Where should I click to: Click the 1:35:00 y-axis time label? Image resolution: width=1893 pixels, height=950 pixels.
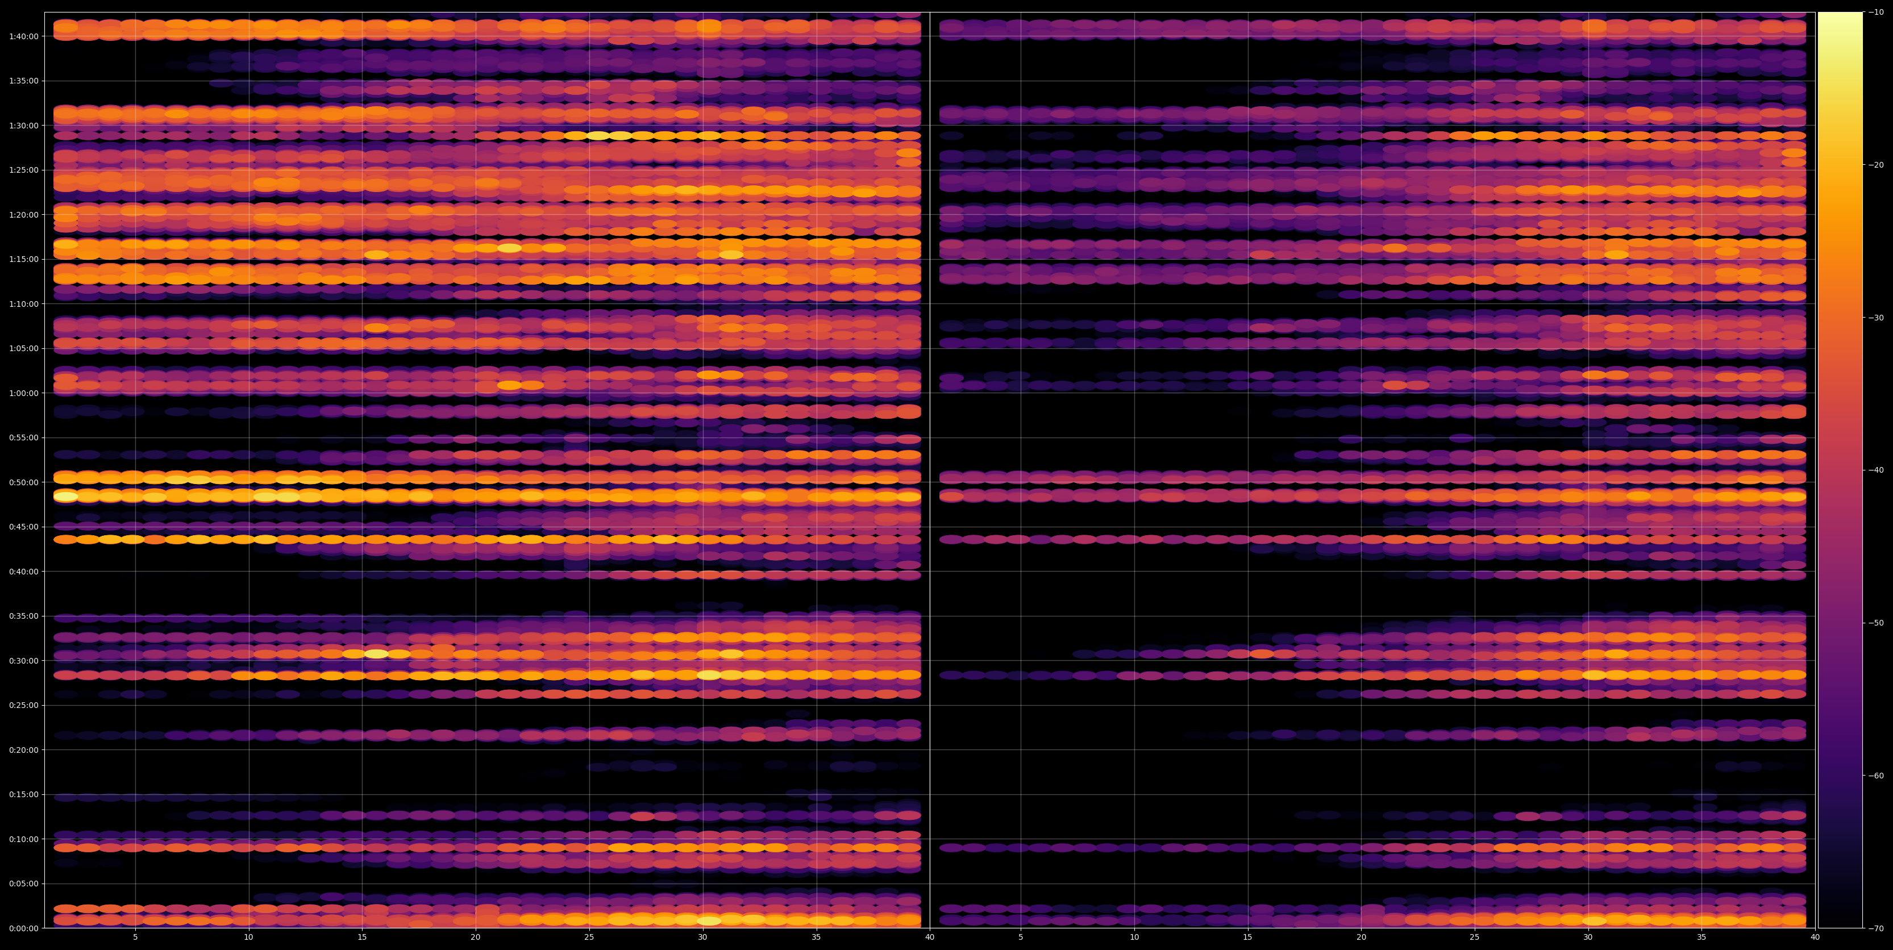pos(24,81)
